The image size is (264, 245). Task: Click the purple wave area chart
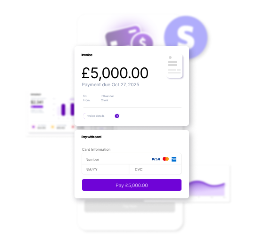pyautogui.click(x=207, y=188)
